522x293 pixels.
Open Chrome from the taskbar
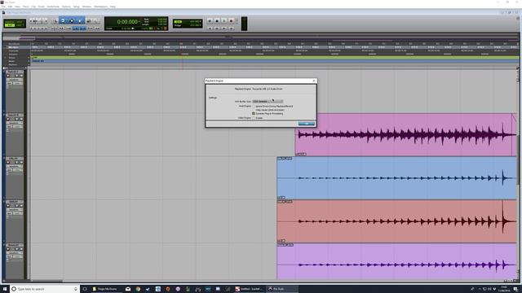138,289
